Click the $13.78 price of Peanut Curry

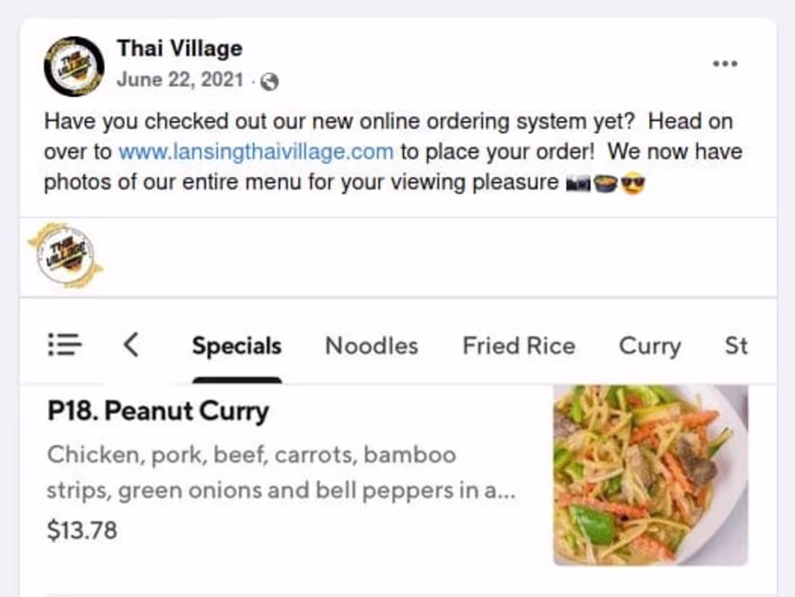click(82, 531)
